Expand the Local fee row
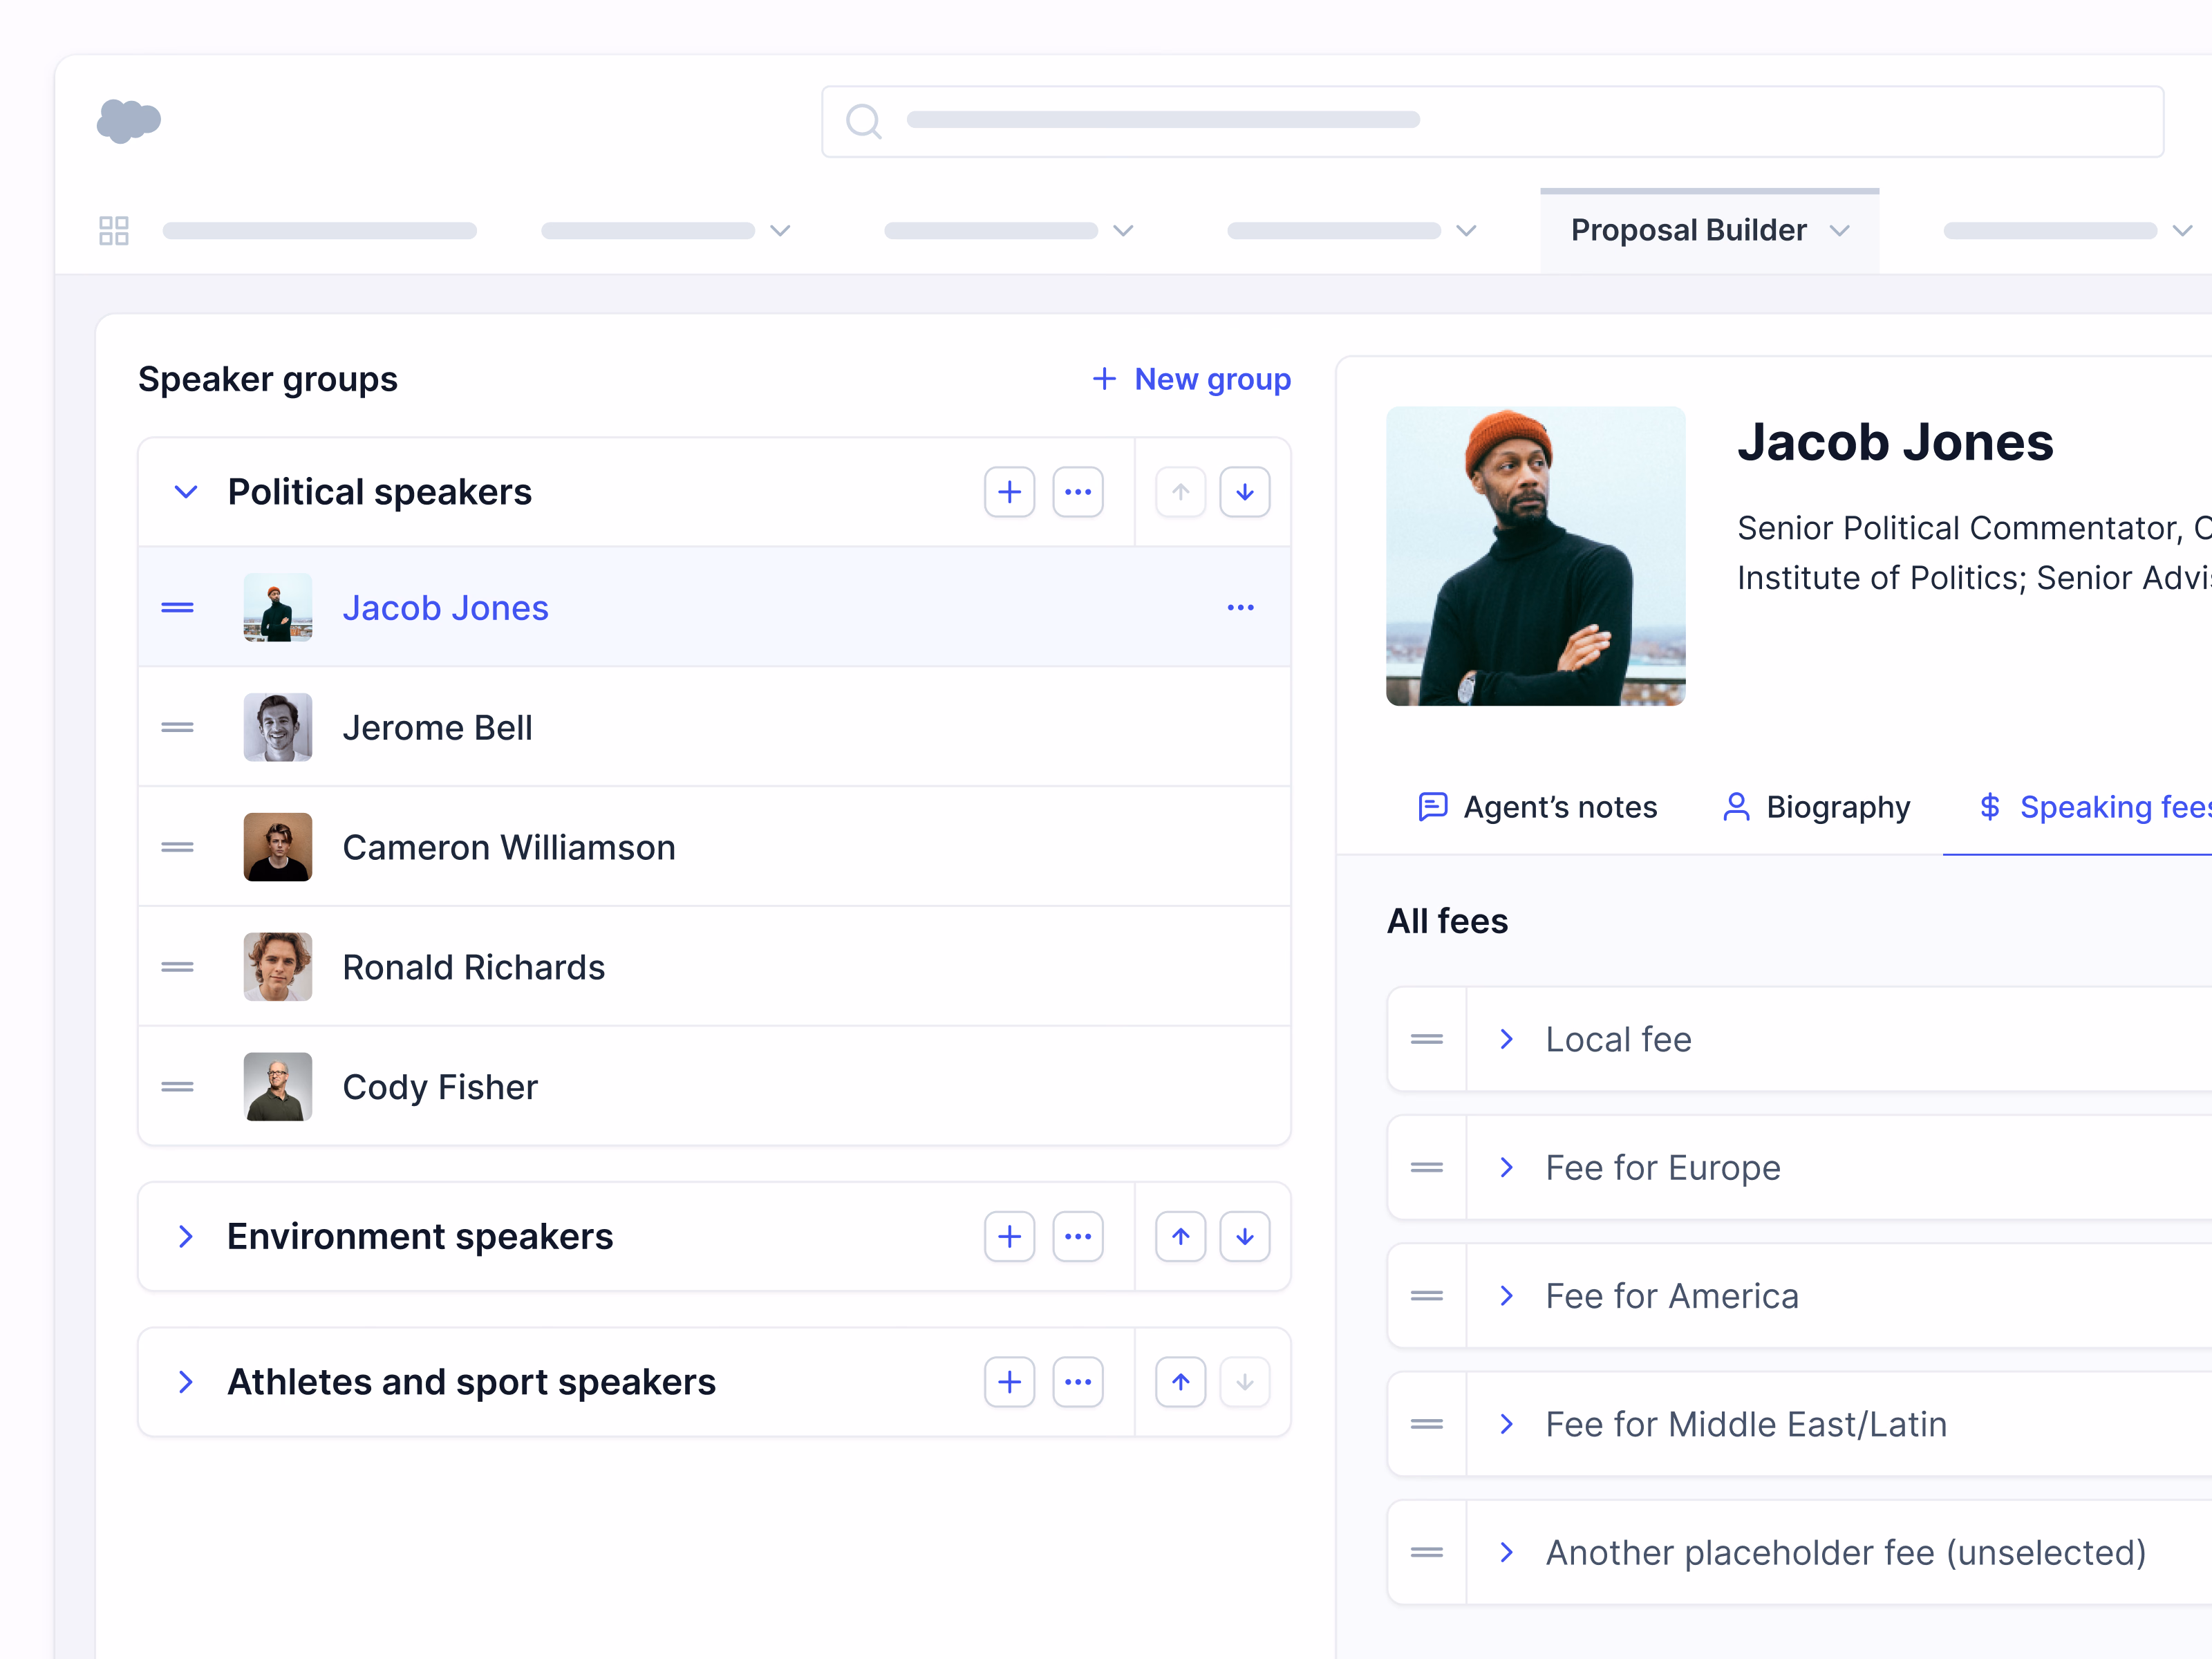The width and height of the screenshot is (2212, 1659). pyautogui.click(x=1507, y=1040)
